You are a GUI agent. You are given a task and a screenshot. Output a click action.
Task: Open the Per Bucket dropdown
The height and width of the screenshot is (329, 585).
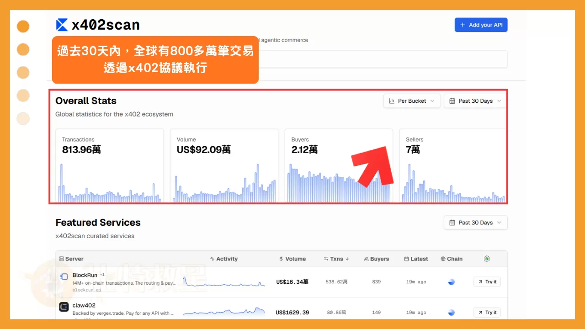(412, 101)
